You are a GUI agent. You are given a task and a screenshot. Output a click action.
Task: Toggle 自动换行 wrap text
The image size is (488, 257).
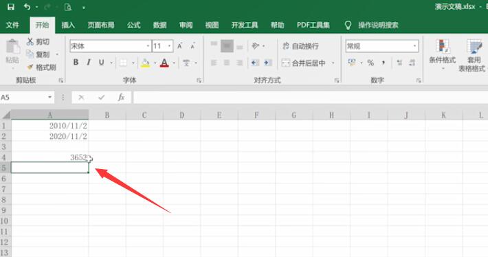point(300,46)
